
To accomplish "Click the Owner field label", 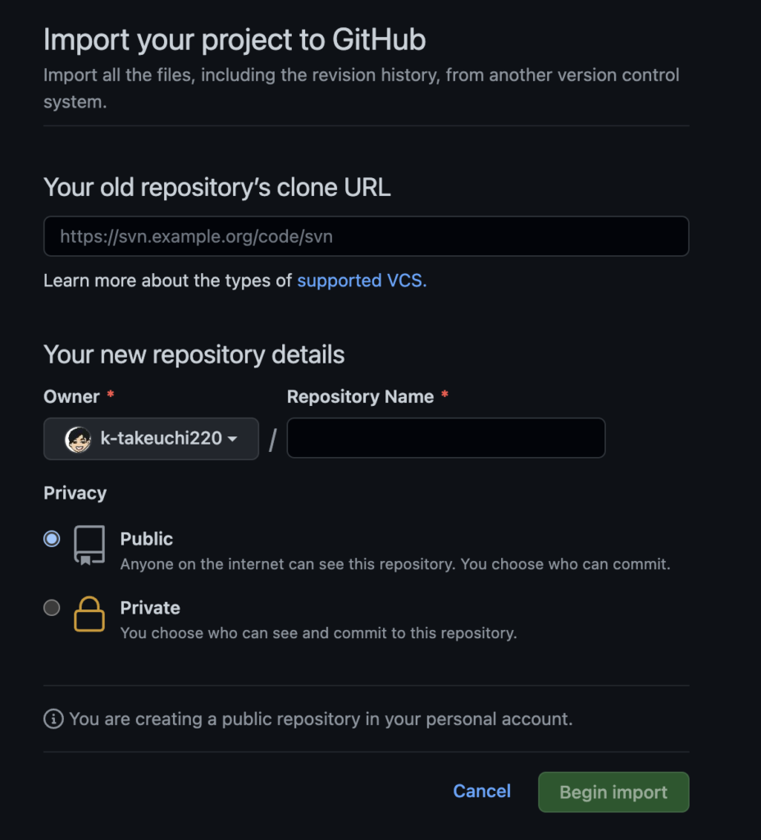I will click(x=71, y=397).
